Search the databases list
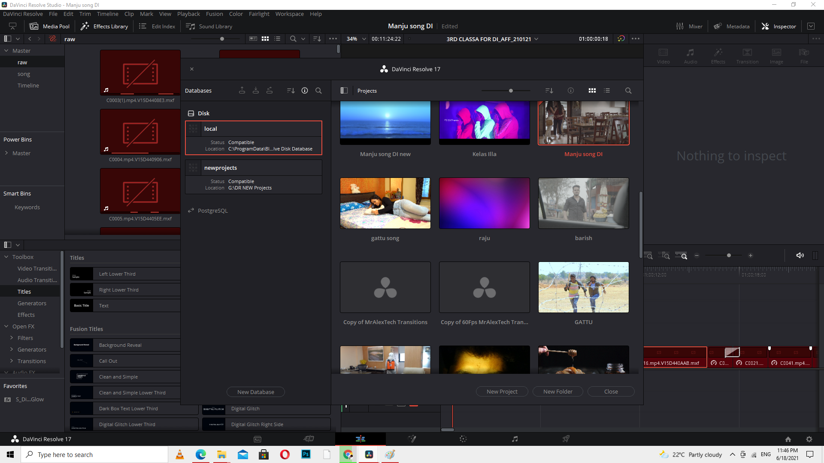The image size is (824, 463). [318, 90]
